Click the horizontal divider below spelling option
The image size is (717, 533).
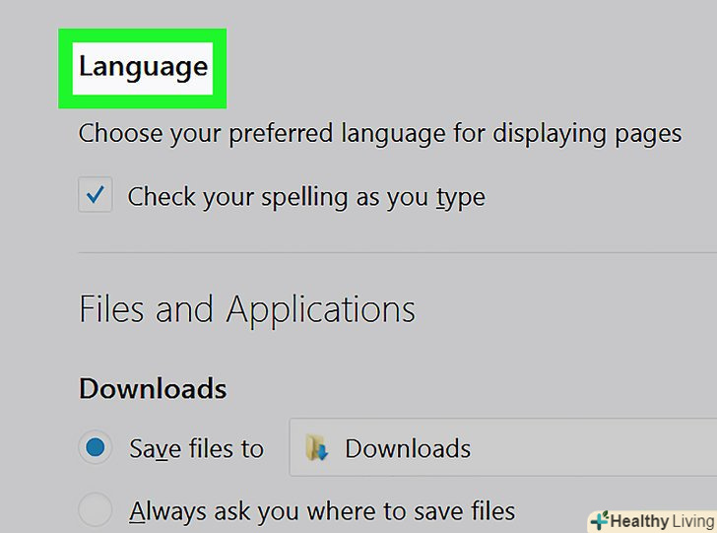[394, 252]
